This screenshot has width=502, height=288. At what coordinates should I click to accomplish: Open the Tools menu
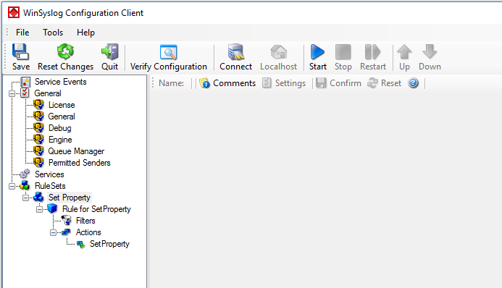(x=53, y=33)
